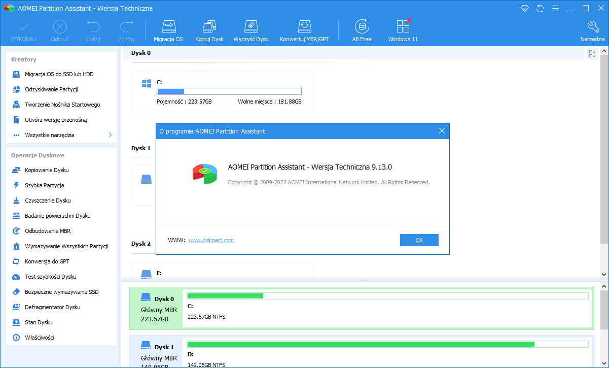This screenshot has width=609, height=368.
Task: Click the Operacje Dyskowe section header
Action: [x=38, y=155]
